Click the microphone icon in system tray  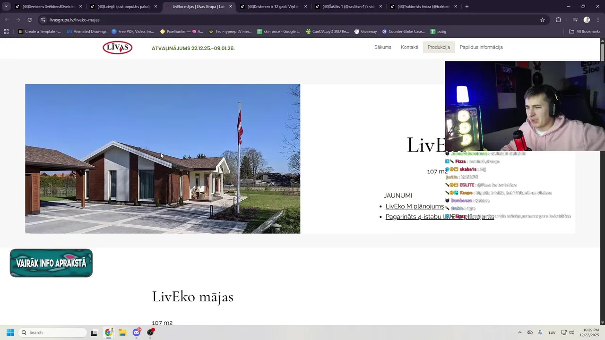[x=540, y=332]
